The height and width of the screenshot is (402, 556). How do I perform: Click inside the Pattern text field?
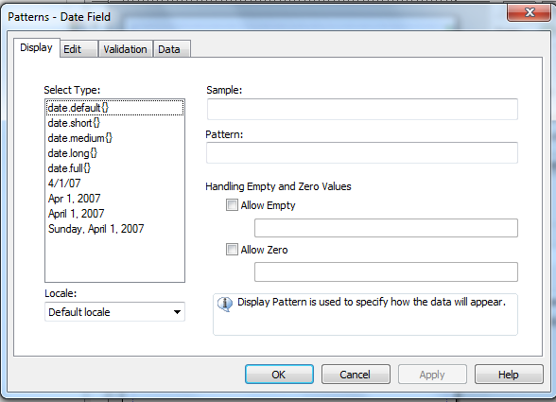[361, 153]
